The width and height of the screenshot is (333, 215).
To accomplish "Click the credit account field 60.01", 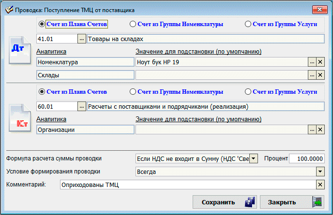I will pos(57,106).
